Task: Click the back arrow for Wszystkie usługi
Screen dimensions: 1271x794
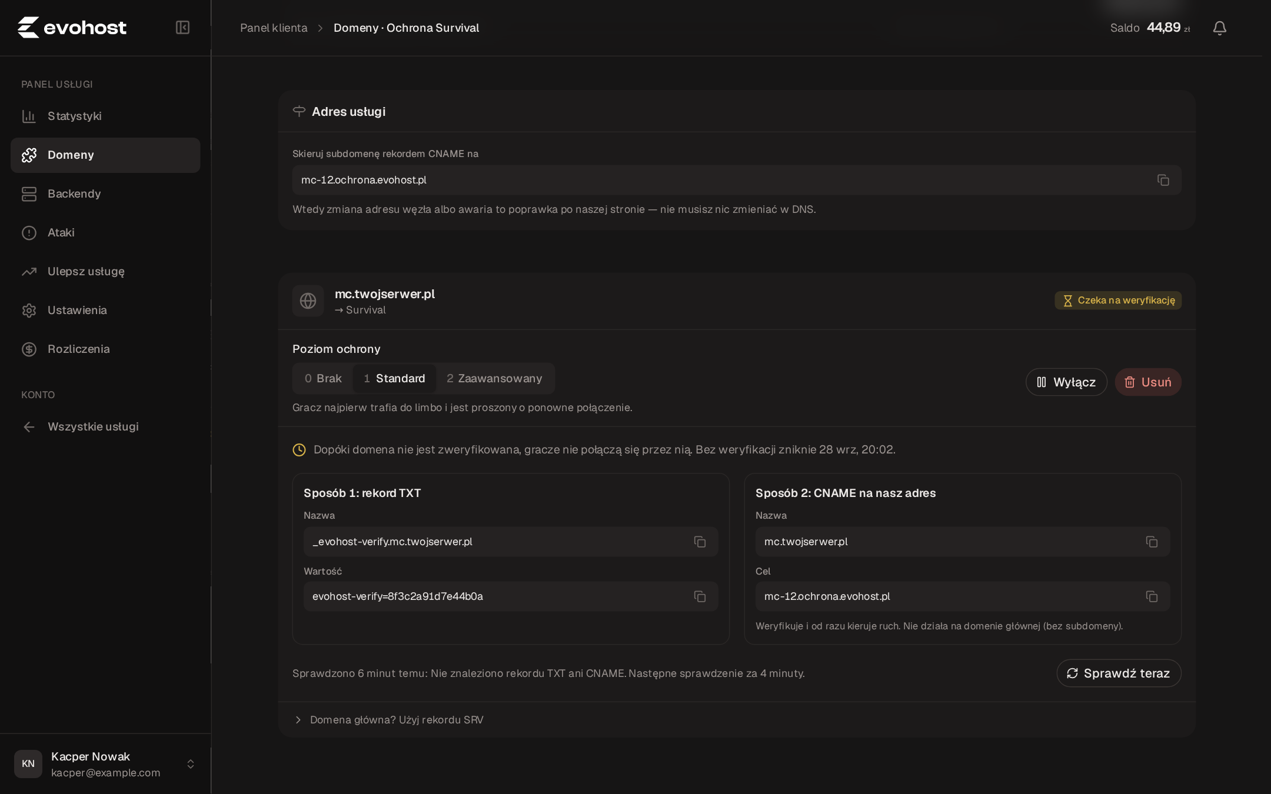Action: click(29, 426)
